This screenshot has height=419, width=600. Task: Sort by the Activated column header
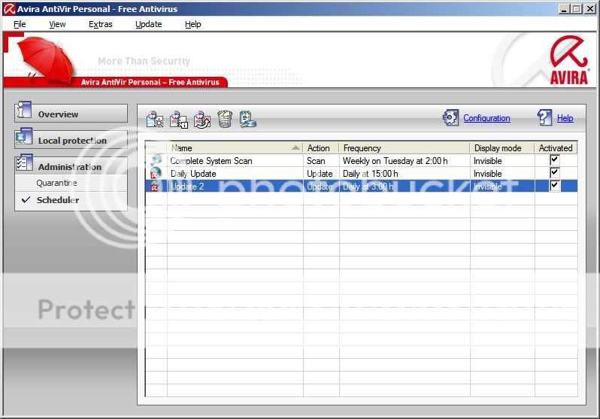(556, 148)
